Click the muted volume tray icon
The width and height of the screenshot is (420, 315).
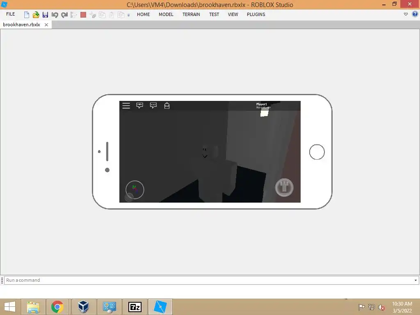click(381, 307)
